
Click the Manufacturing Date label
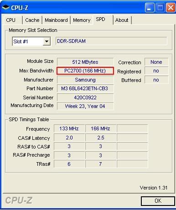[32, 105]
